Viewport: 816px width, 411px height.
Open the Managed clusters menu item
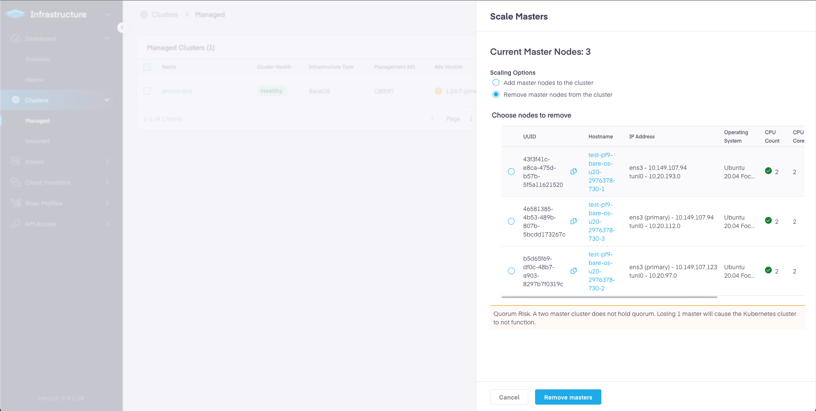[x=37, y=121]
